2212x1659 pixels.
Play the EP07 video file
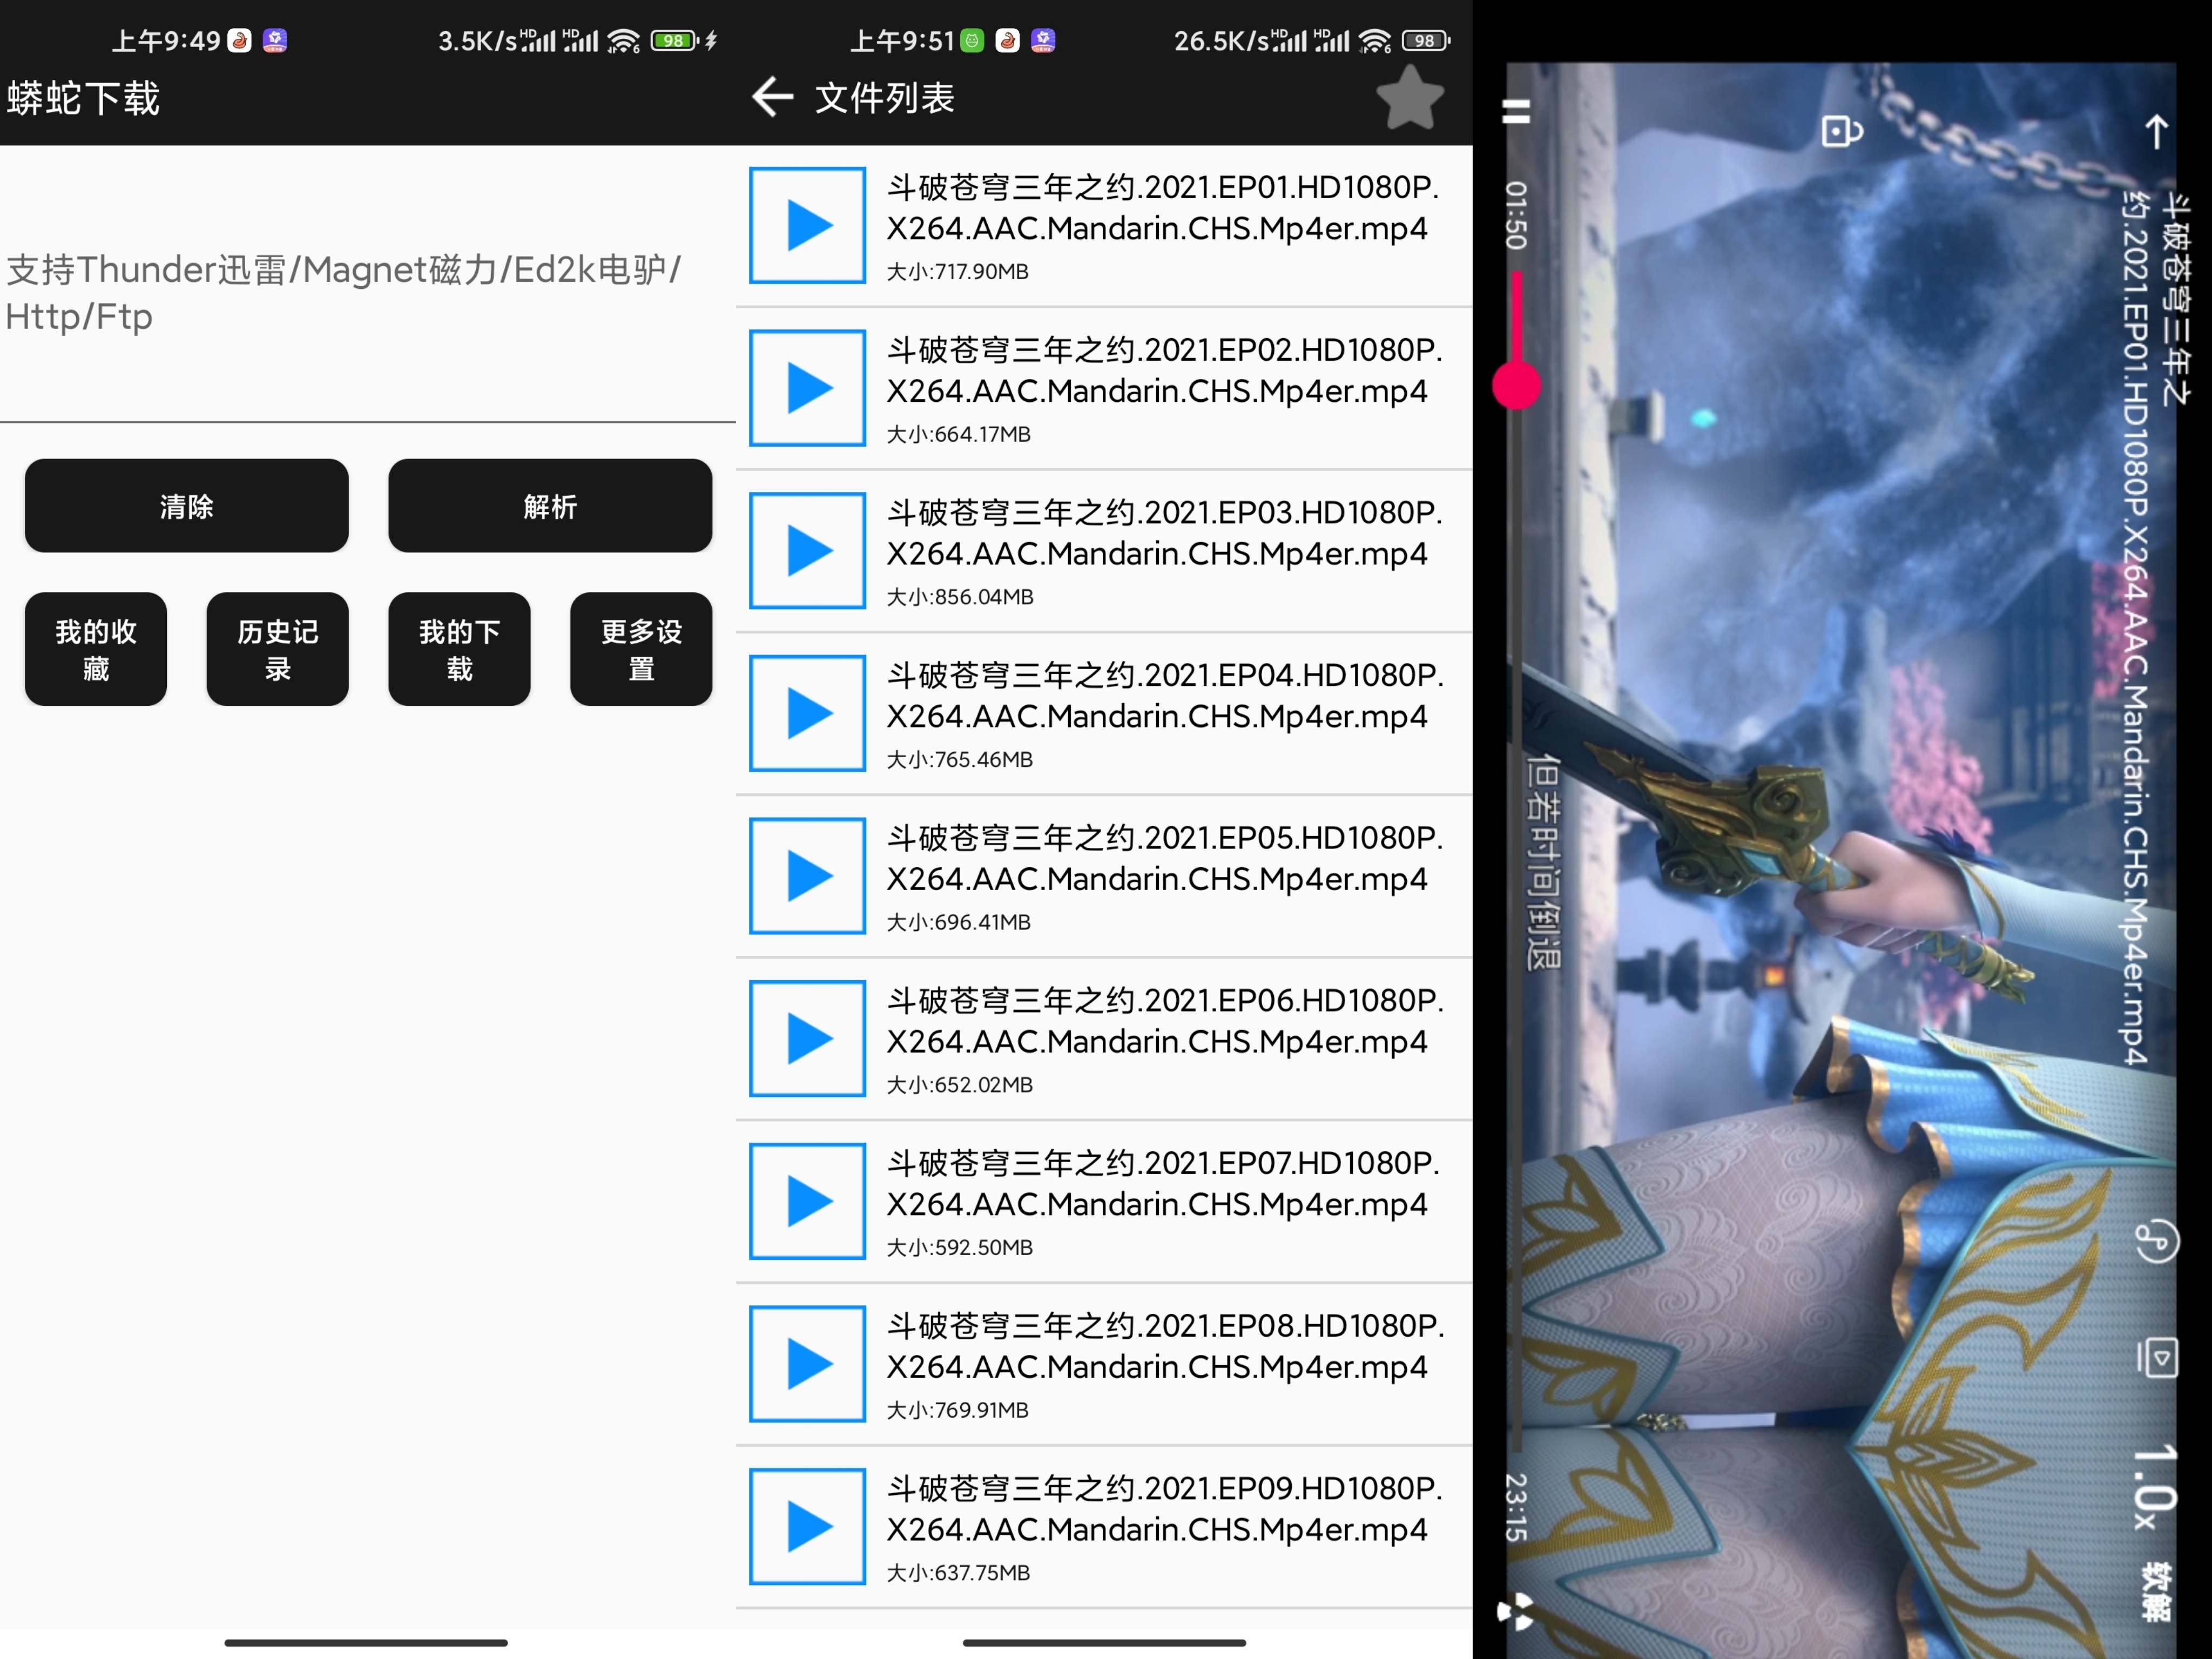[x=807, y=1201]
